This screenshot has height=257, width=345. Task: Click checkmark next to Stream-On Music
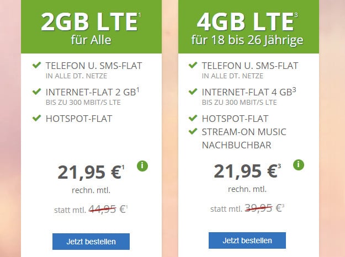pos(193,131)
